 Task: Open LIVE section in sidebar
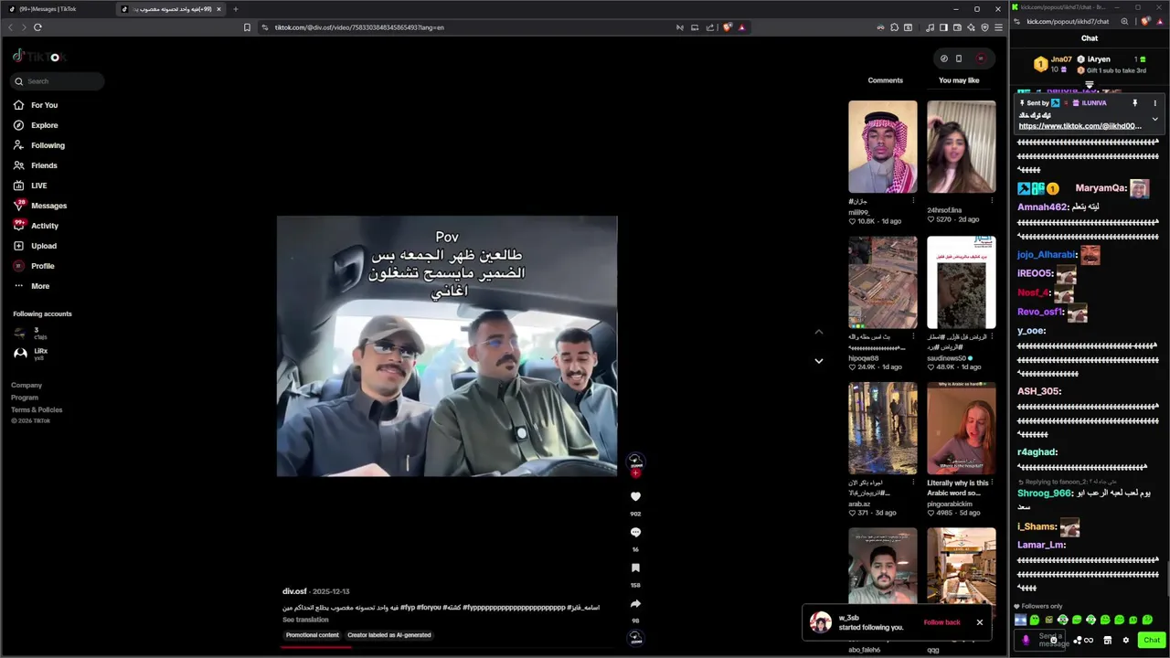[30, 186]
